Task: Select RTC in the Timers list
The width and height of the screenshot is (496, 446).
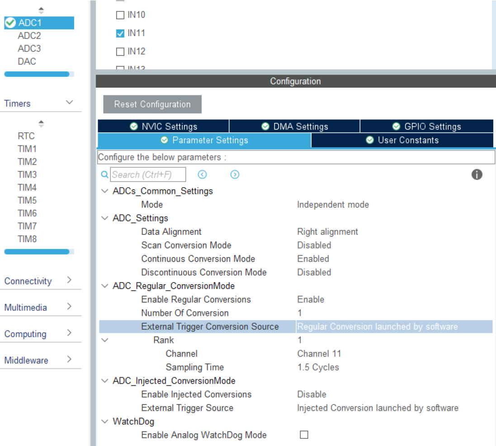Action: click(26, 136)
